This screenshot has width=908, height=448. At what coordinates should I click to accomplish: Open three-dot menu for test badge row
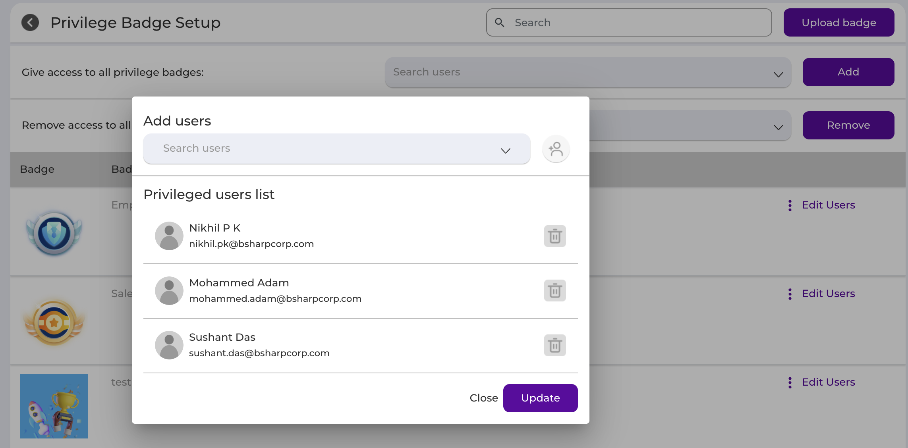point(790,382)
